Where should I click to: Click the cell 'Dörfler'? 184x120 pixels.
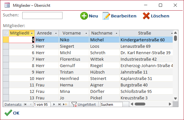click(104, 92)
